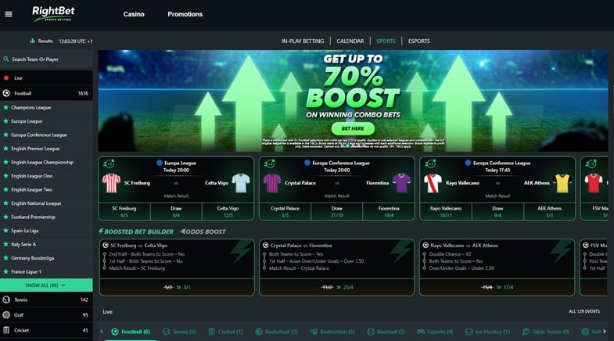Viewport: 614px width, 341px height.
Task: Select the live Table Tennis tab
Action: pos(546,332)
